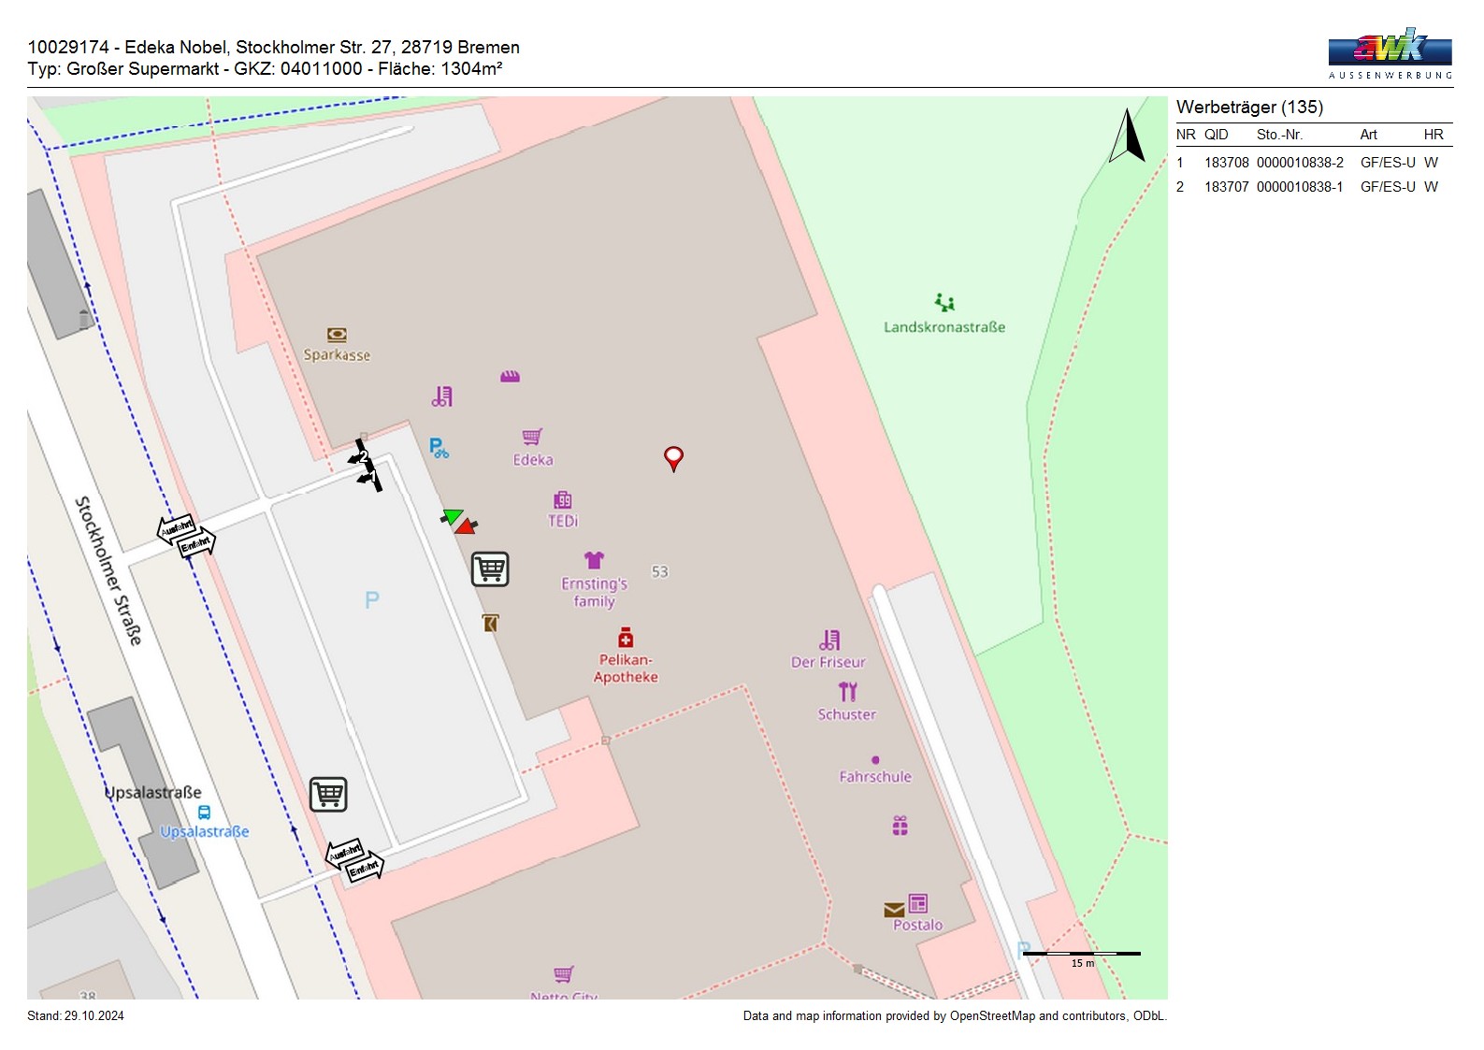Click the Postalo post office icon
The height and width of the screenshot is (1050, 1484).
[x=917, y=904]
